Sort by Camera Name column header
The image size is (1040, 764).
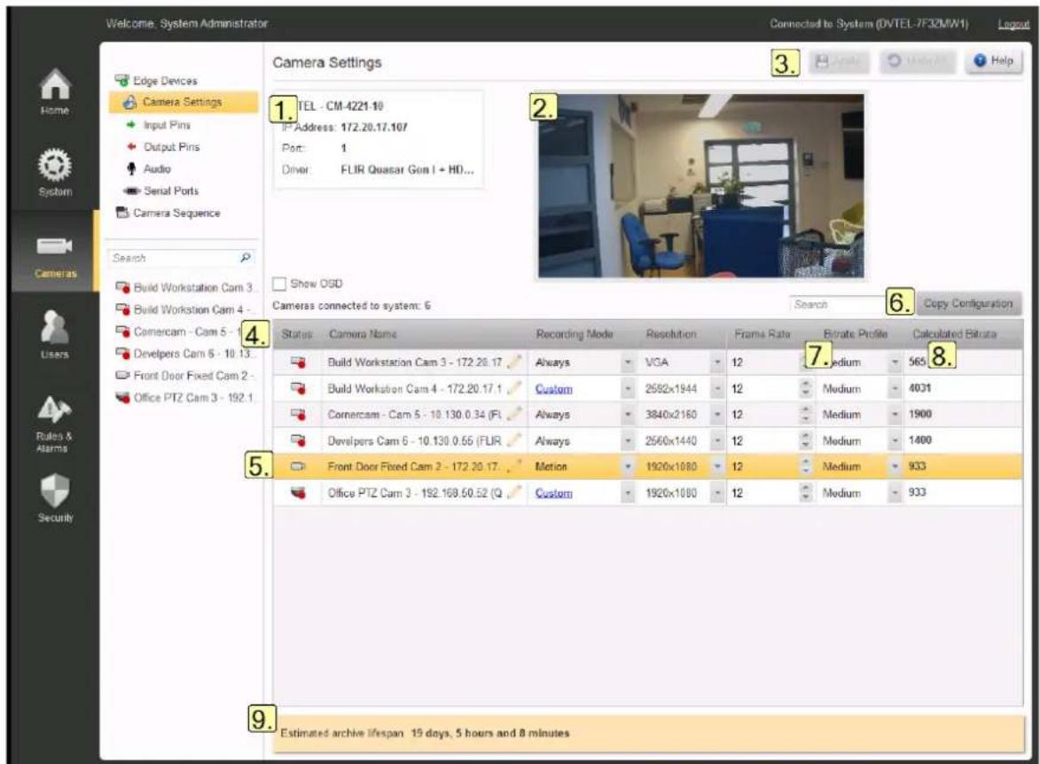point(363,334)
